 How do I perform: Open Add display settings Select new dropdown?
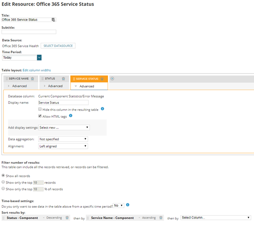[64, 128]
